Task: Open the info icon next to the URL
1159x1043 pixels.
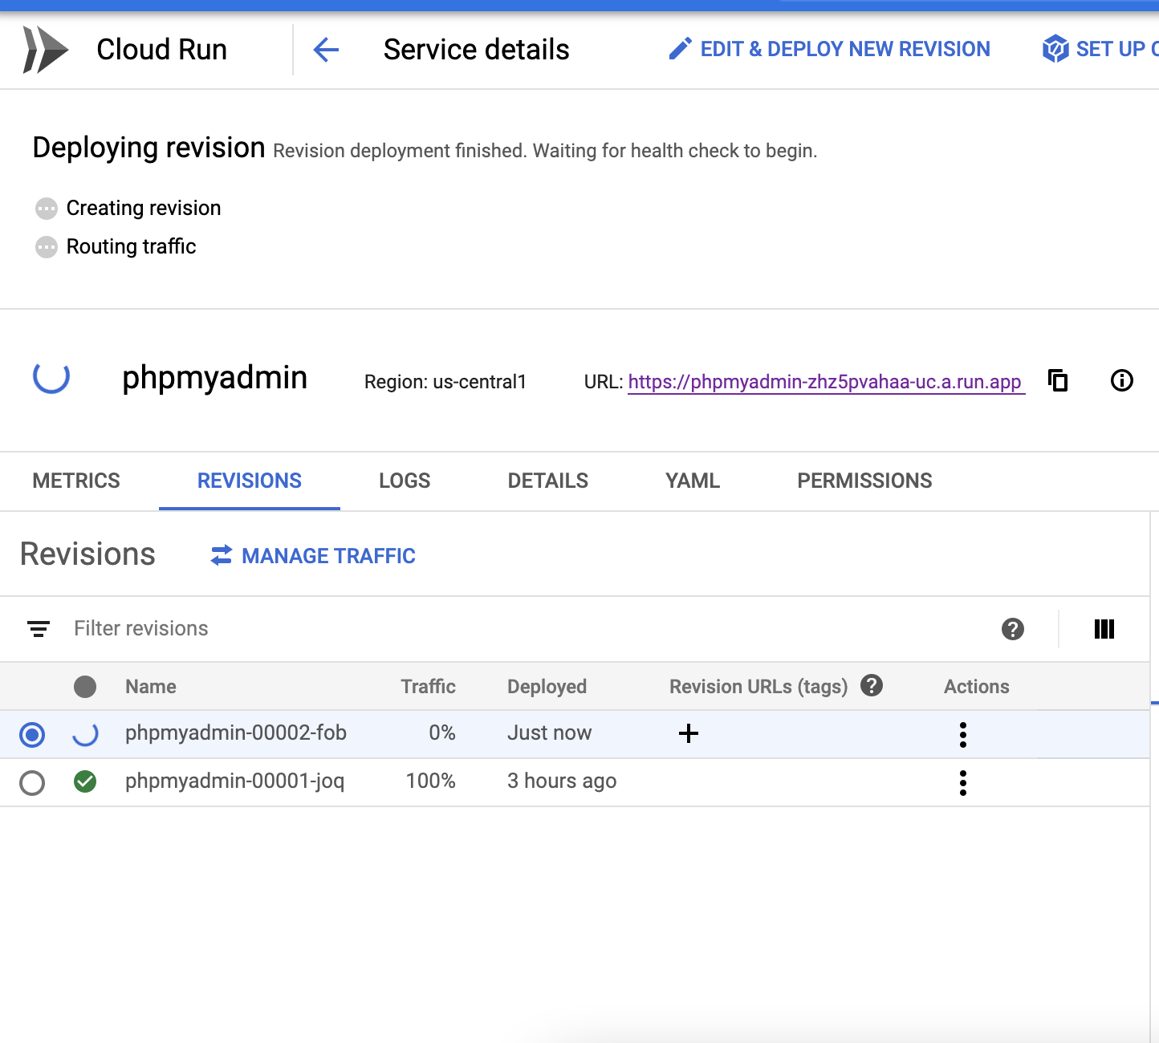Action: [1121, 380]
